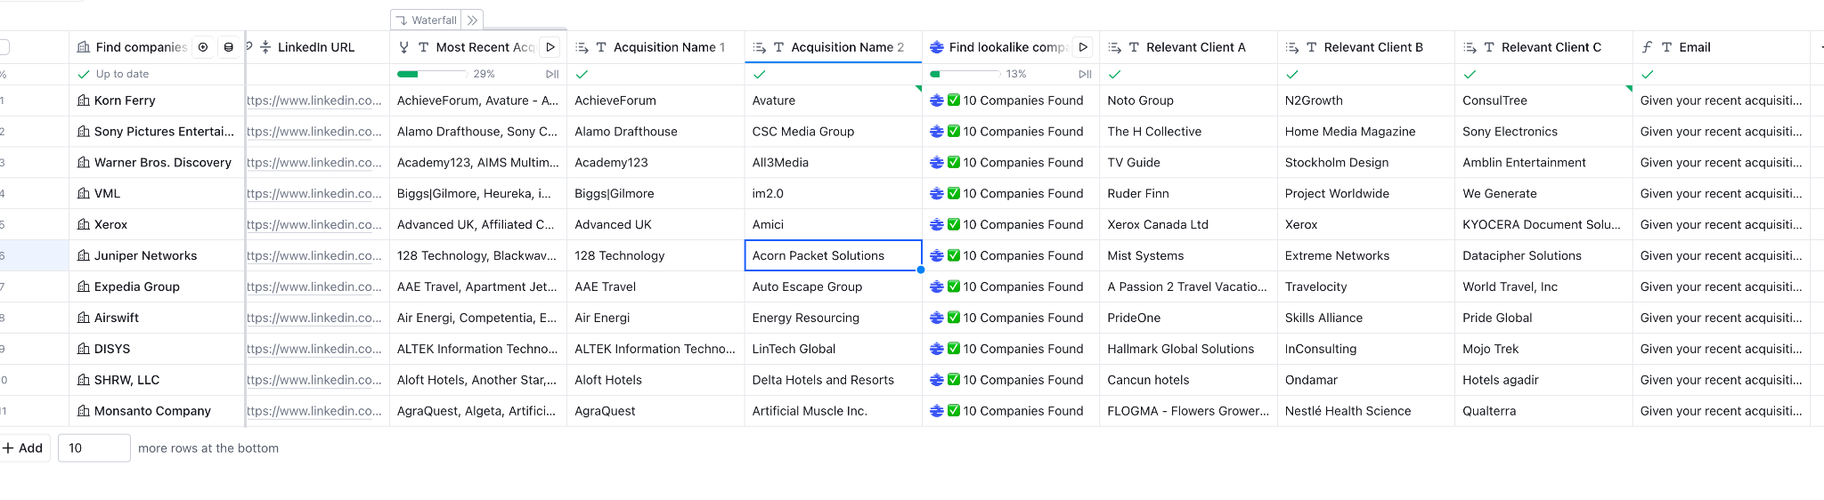Click the green checkmark in Korn Ferry lookalike cell
1824x500 pixels.
click(954, 101)
